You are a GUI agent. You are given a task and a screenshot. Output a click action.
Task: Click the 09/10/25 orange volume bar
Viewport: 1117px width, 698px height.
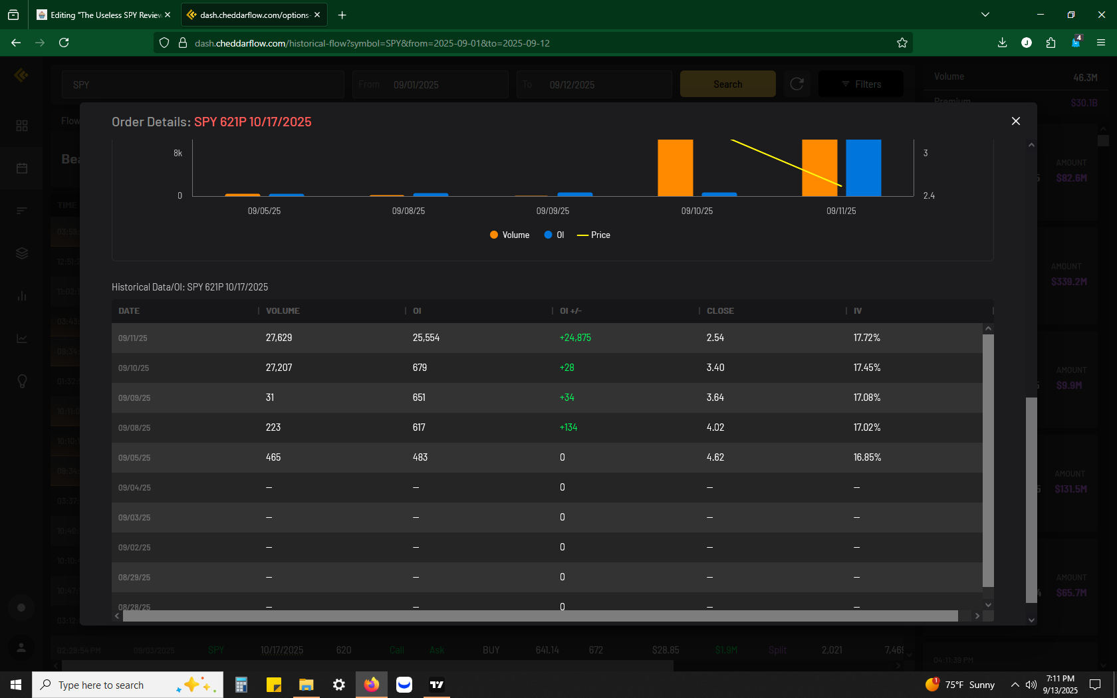pyautogui.click(x=675, y=168)
